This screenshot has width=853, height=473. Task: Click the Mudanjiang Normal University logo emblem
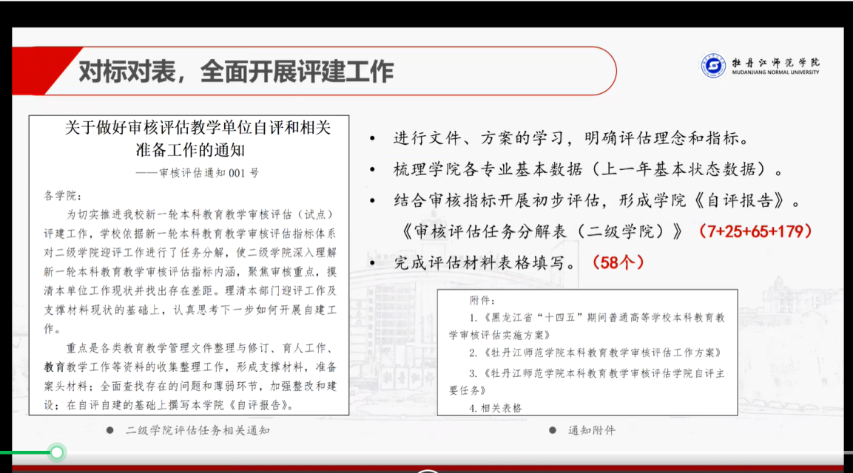pyautogui.click(x=713, y=65)
